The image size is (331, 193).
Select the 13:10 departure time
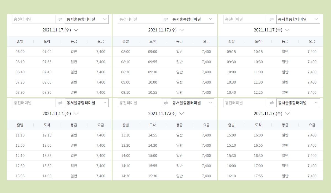click(126, 135)
